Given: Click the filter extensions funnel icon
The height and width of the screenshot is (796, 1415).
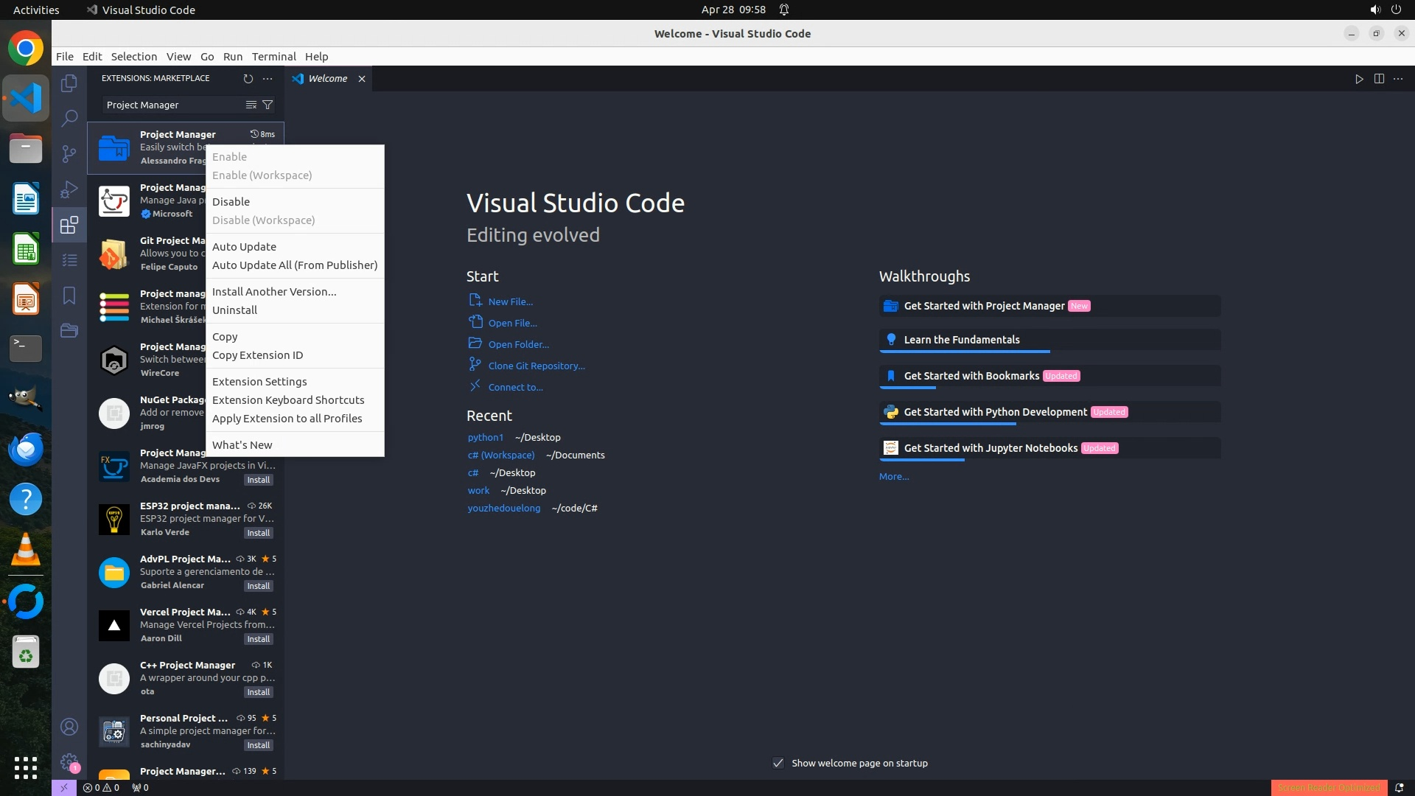Looking at the screenshot, I should [268, 105].
